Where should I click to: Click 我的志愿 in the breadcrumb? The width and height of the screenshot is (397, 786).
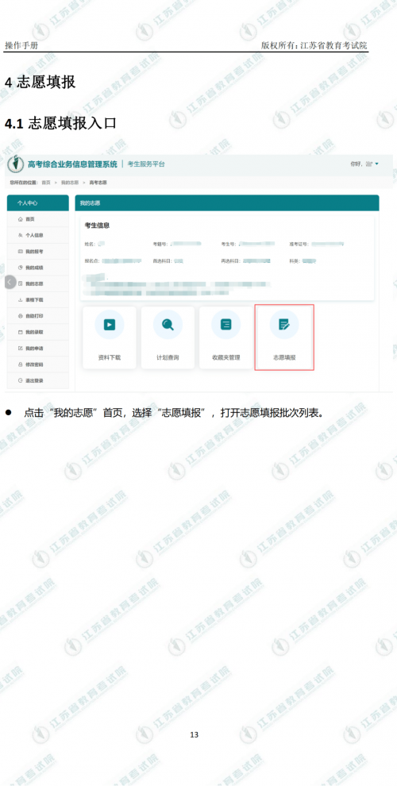coord(70,183)
